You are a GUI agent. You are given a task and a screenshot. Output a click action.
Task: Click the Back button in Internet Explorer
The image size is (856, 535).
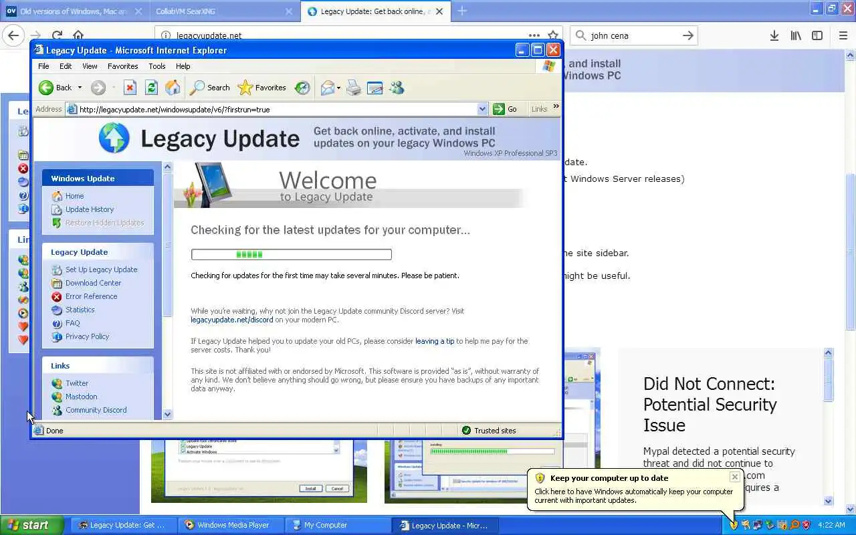pyautogui.click(x=55, y=88)
